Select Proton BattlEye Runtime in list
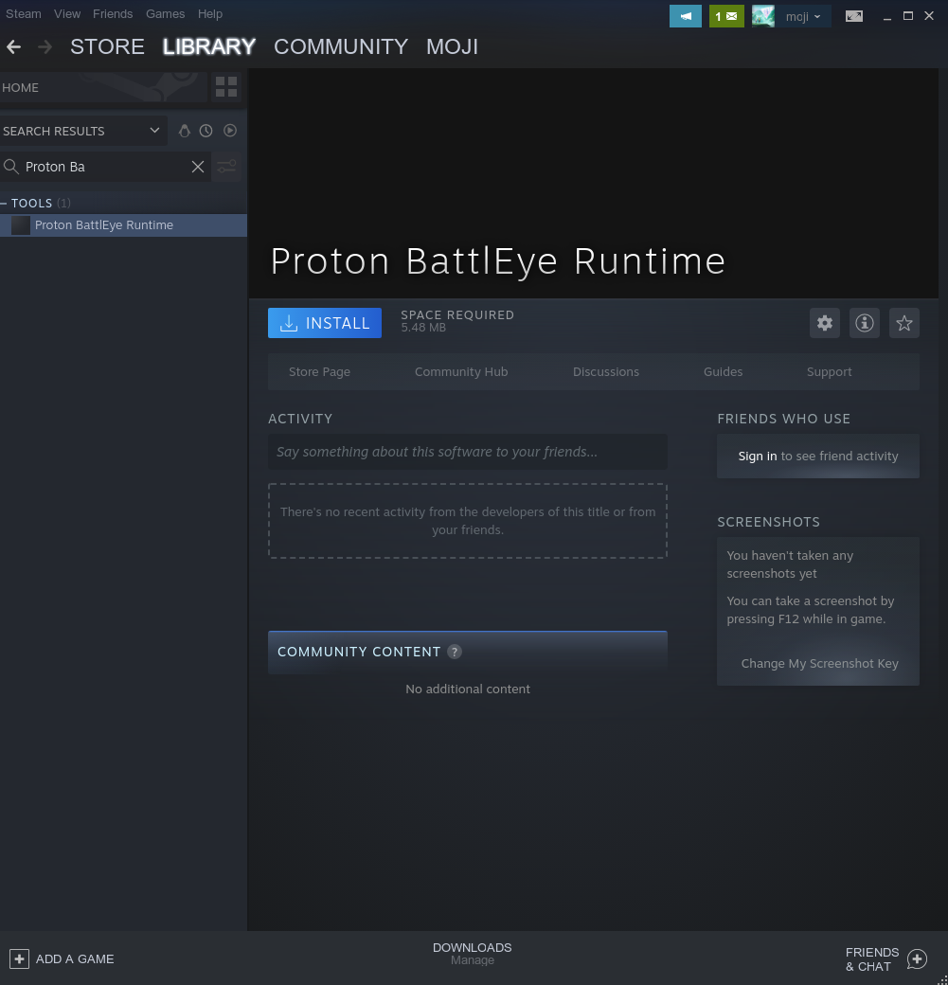 click(123, 225)
